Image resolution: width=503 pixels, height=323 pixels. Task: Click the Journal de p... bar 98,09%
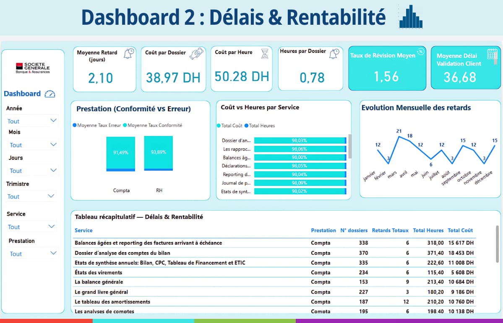tap(300, 183)
